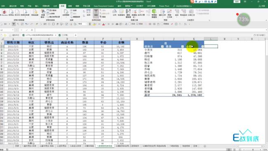Click Forecast Sheet (预测工作表) icon
This screenshot has height=151, width=268.
(x=169, y=14)
